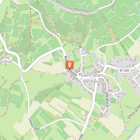Select the Chemin neuf road label
The height and width of the screenshot is (140, 140).
pos(34,124)
